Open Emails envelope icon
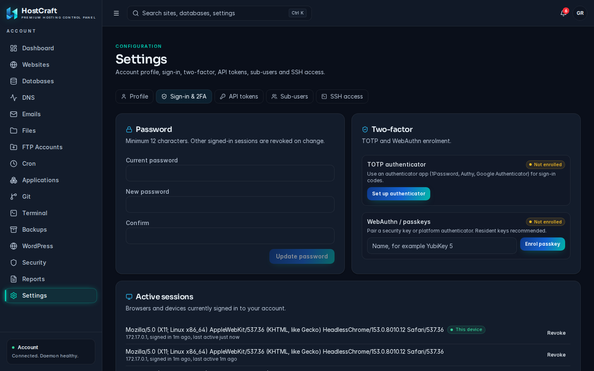 [x=14, y=114]
